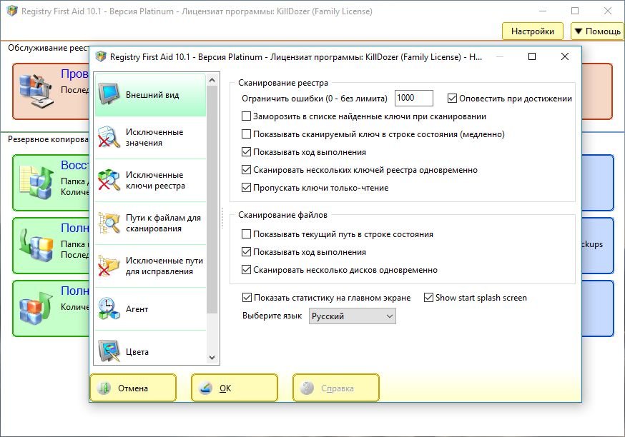Click the Сканирование файлов group label

point(282,215)
